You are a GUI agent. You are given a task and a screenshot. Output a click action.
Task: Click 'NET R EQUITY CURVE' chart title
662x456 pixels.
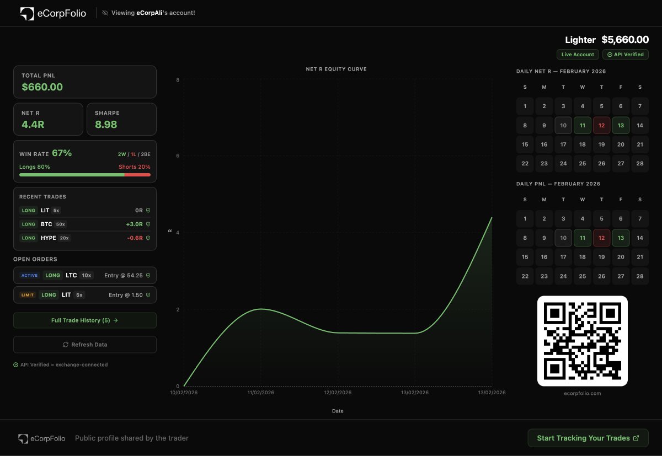click(337, 69)
